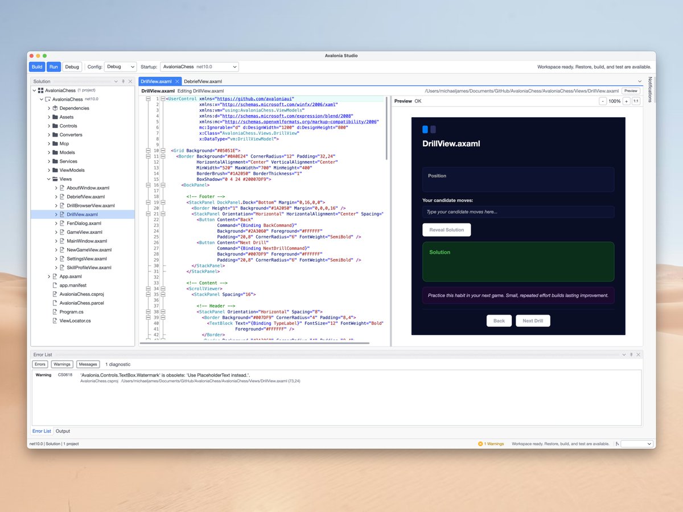Image resolution: width=683 pixels, height=512 pixels.
Task: Toggle the Errors filter in Error List
Action: 40,364
